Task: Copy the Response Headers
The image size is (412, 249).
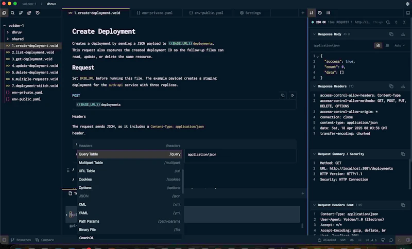Action: pos(391,86)
